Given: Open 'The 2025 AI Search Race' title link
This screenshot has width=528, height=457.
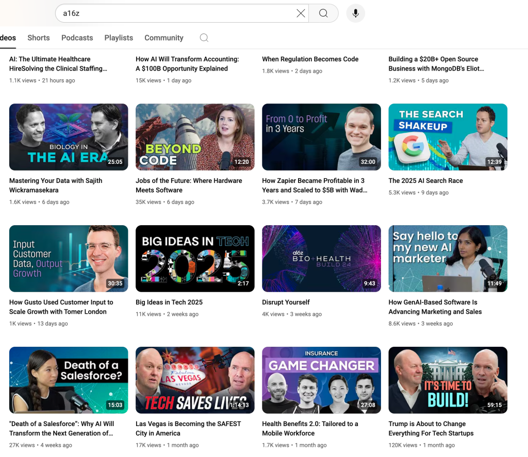Looking at the screenshot, I should click(425, 181).
